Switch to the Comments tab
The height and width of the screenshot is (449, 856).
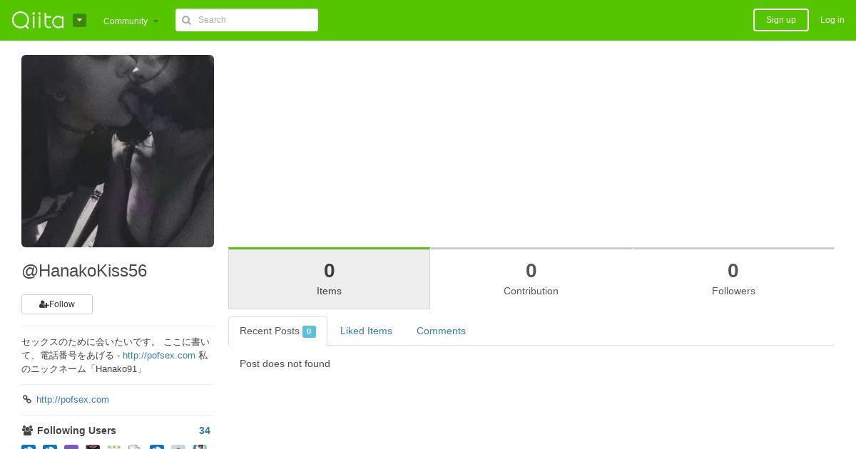click(x=441, y=331)
